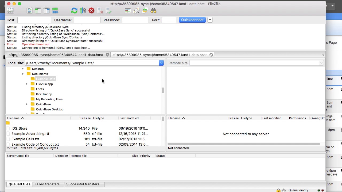The height and width of the screenshot is (192, 342).
Task: Click the Quickconnect button
Action: (x=192, y=20)
